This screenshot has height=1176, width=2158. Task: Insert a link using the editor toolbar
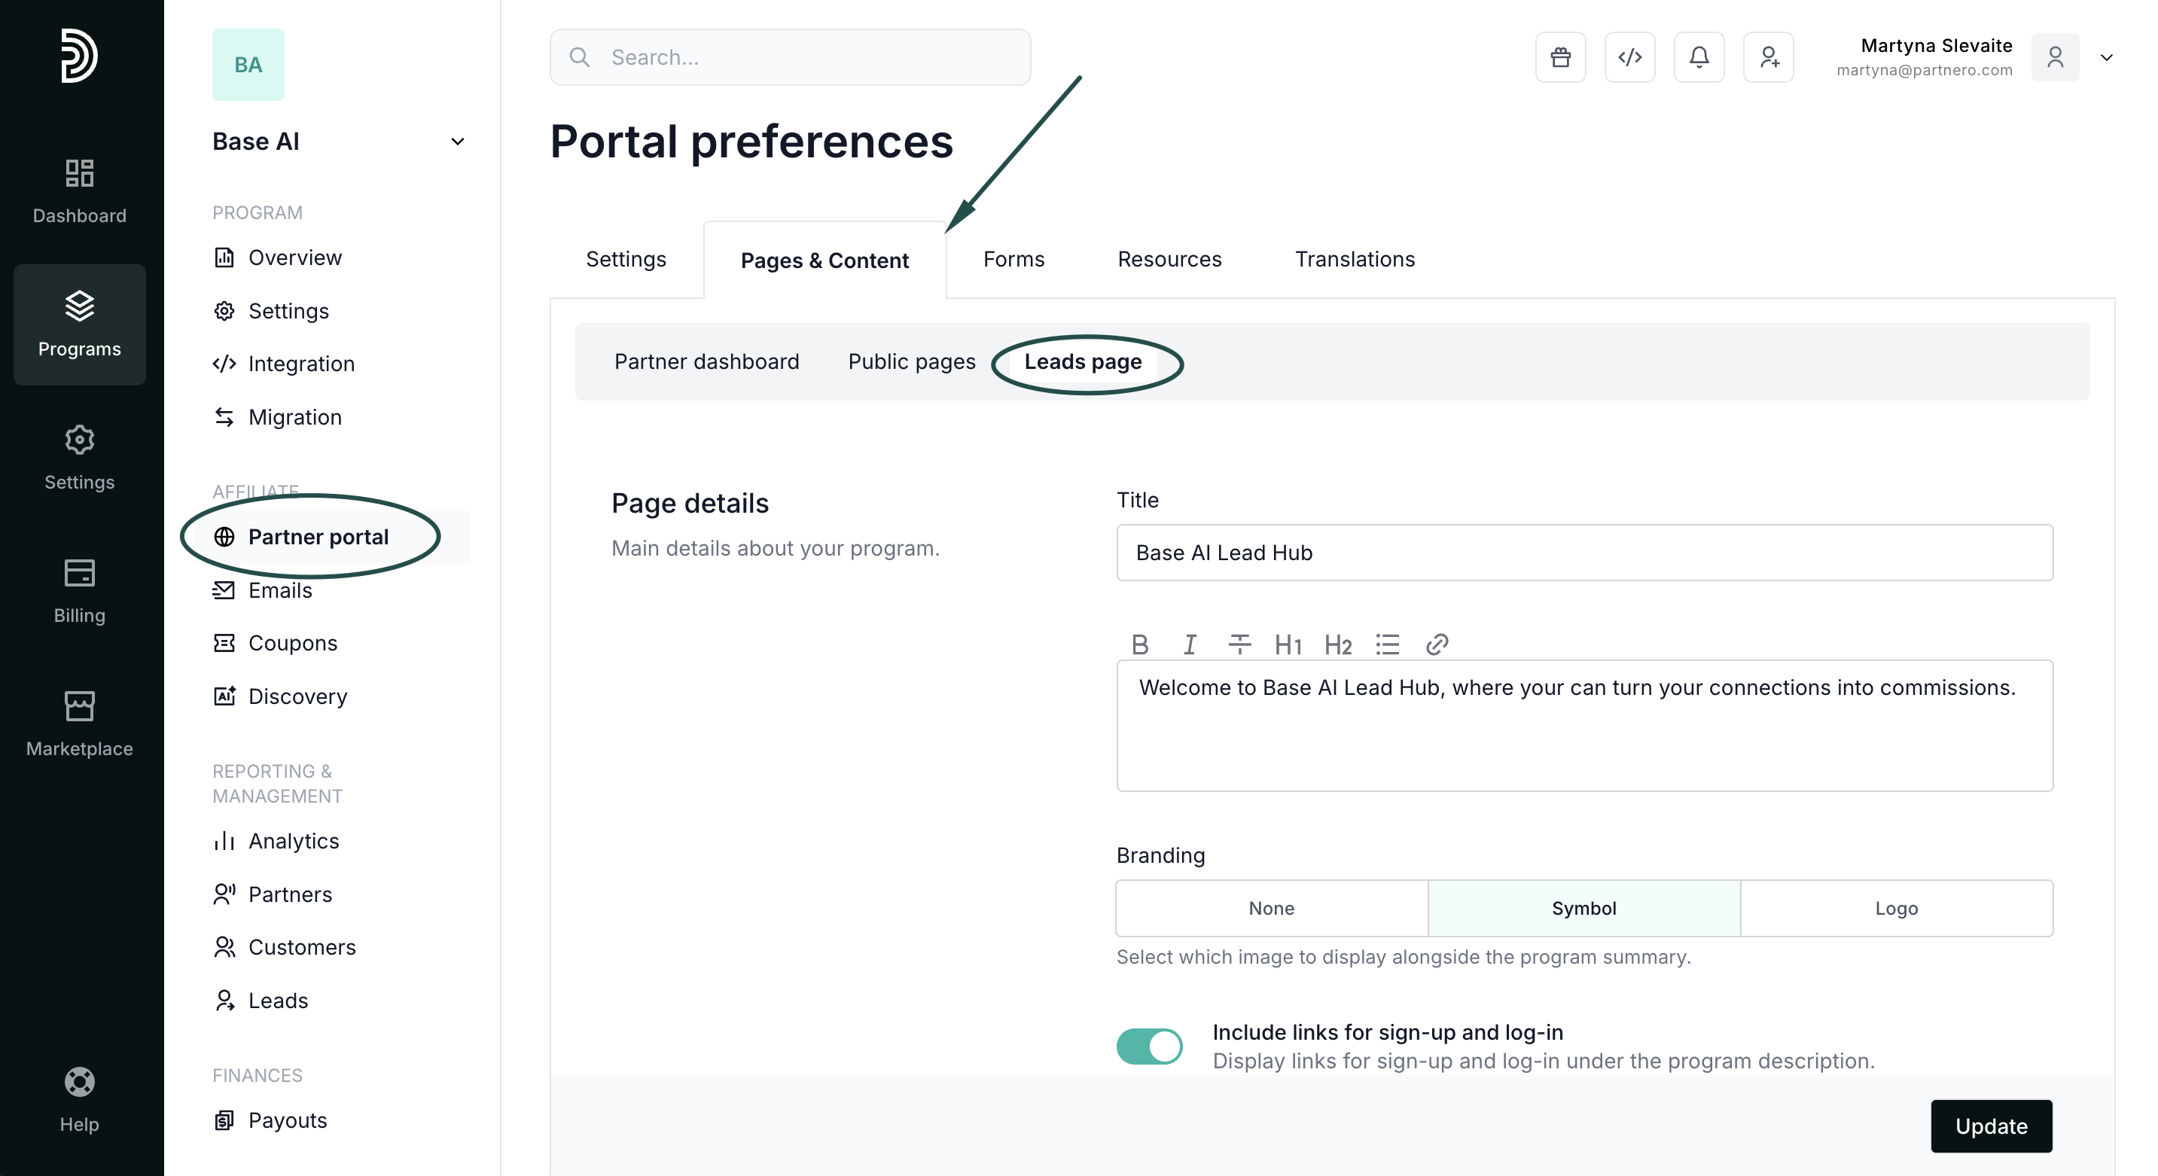click(1437, 644)
